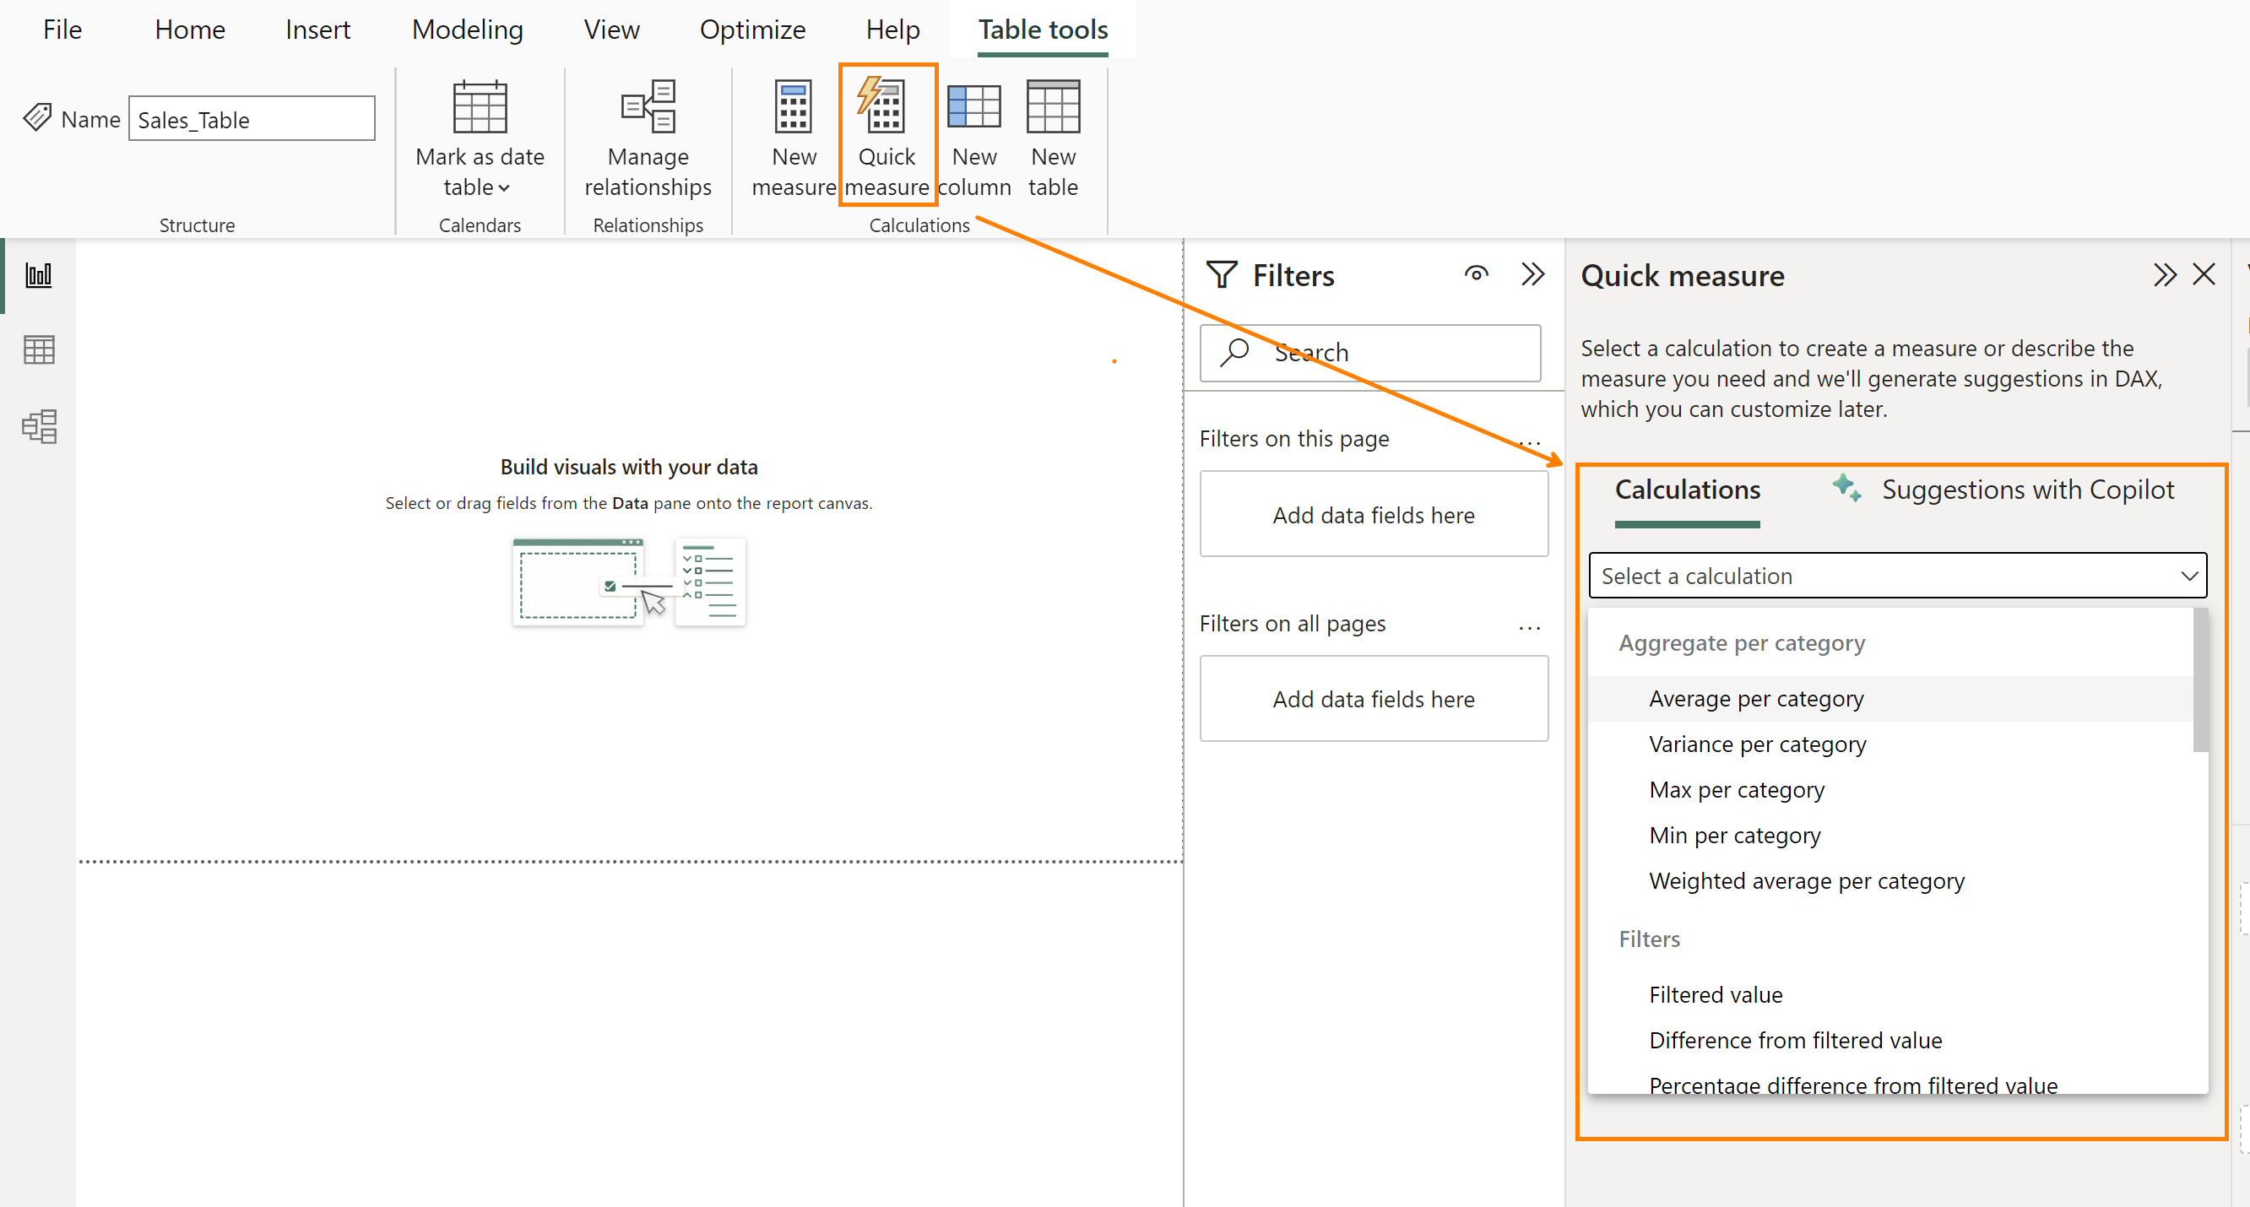The height and width of the screenshot is (1207, 2250).
Task: Open Model view from the sidebar
Action: [x=39, y=427]
